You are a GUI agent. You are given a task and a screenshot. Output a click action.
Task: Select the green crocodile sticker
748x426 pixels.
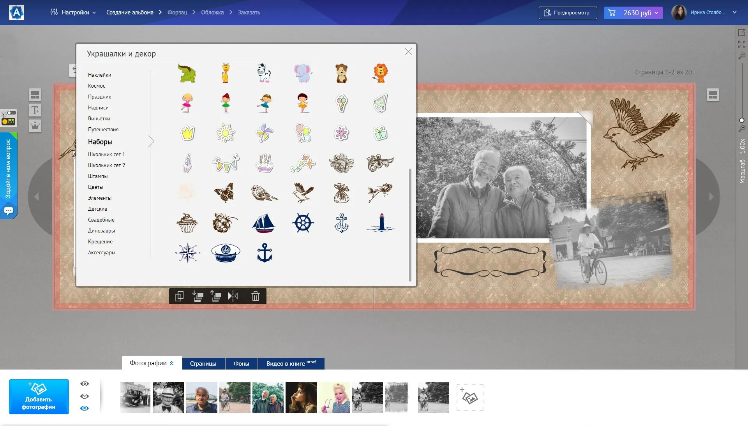click(187, 73)
